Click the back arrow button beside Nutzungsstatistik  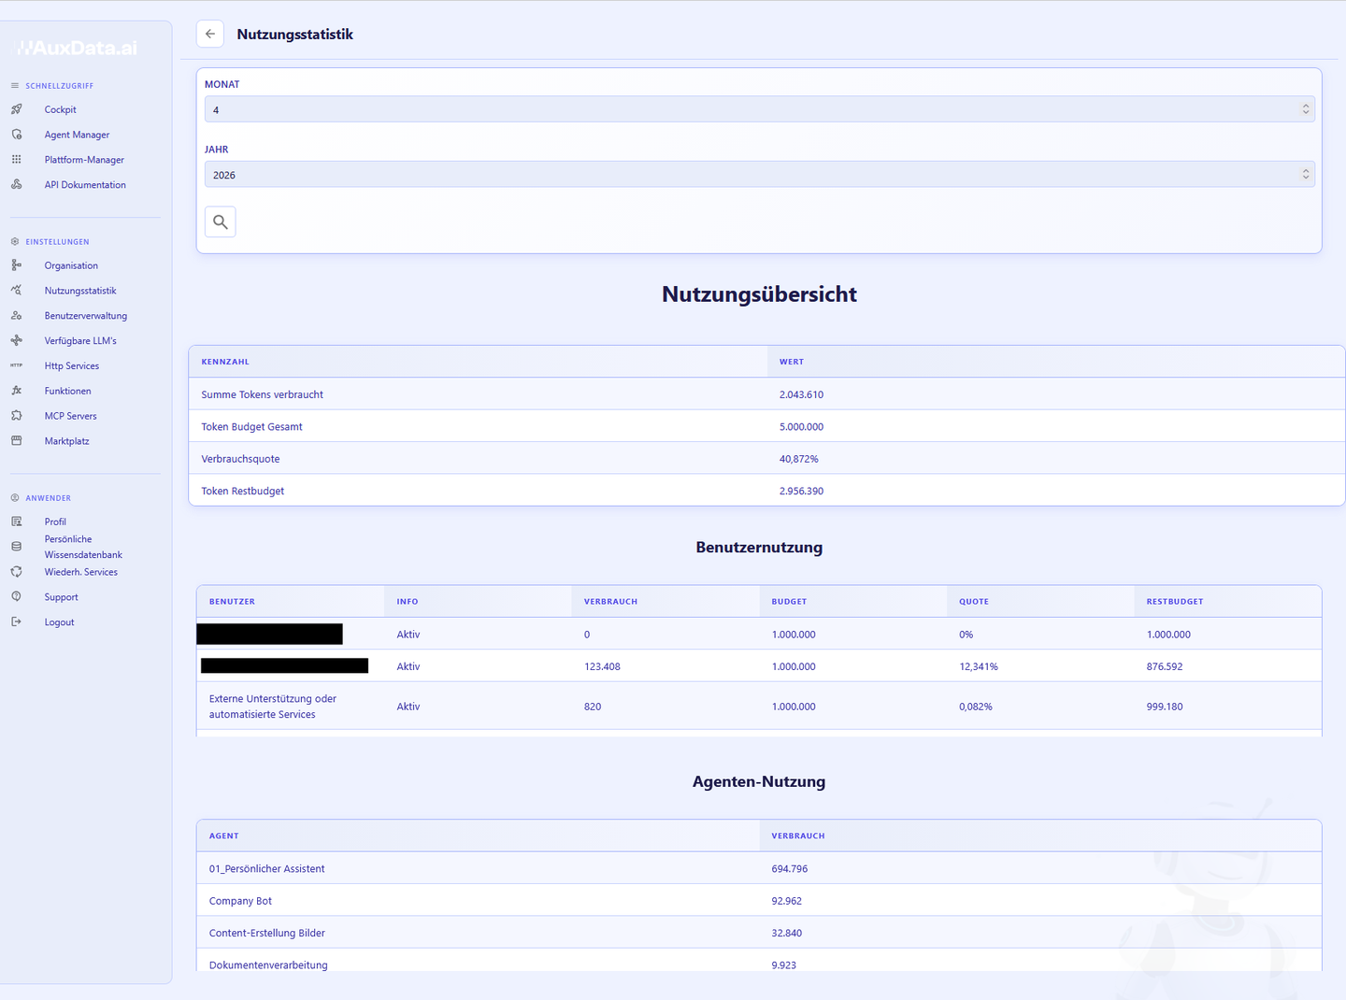tap(210, 34)
